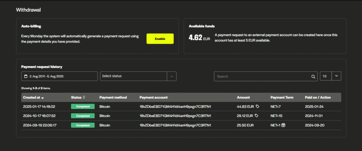Click Bitcoin in the 44.83 EUR row
The width and height of the screenshot is (362, 151).
(105, 106)
